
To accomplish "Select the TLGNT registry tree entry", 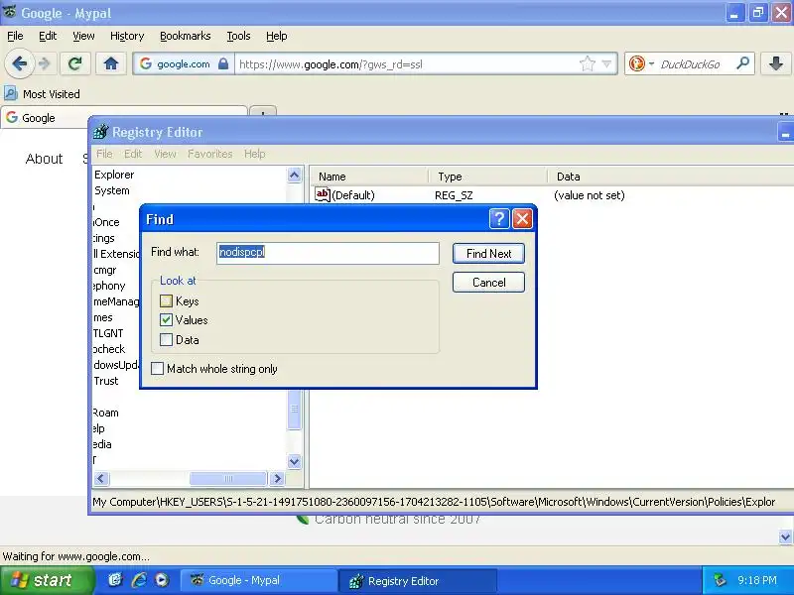I will 108,333.
